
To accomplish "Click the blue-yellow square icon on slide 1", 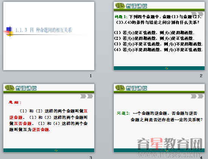I will pos(9,31).
